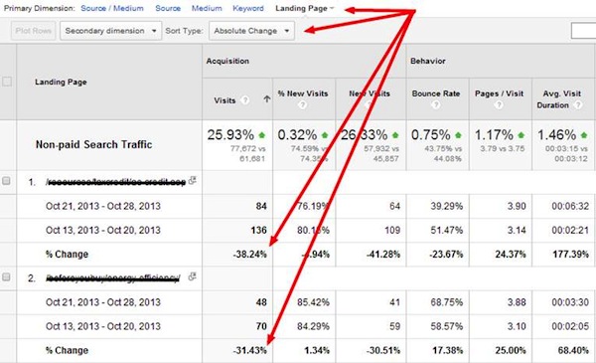Toggle the select-all checkbox in table header
The width and height of the screenshot is (596, 363).
pos(7,82)
